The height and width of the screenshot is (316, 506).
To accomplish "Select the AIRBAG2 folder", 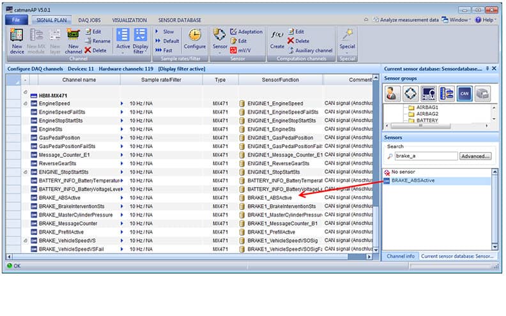I will click(x=423, y=114).
